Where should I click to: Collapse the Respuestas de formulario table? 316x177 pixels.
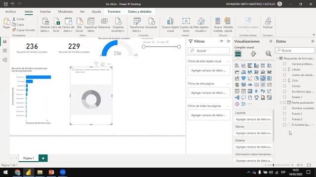[x=277, y=58]
